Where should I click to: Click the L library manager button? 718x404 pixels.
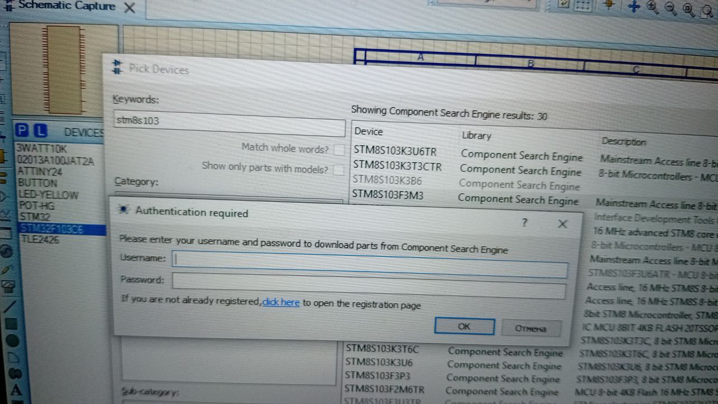40,131
